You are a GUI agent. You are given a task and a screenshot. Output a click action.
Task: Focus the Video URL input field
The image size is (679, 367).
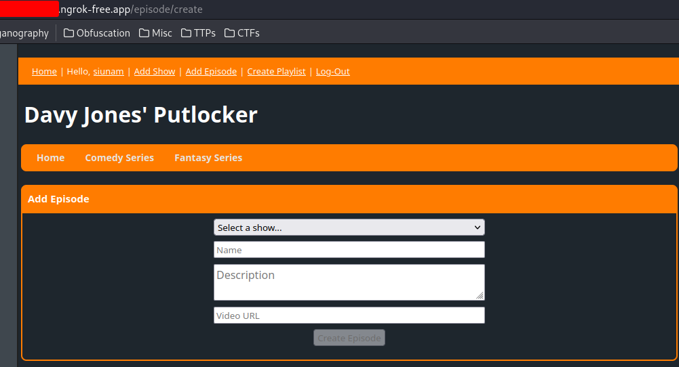point(349,316)
